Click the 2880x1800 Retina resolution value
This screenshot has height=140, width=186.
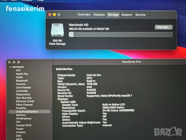(113, 108)
